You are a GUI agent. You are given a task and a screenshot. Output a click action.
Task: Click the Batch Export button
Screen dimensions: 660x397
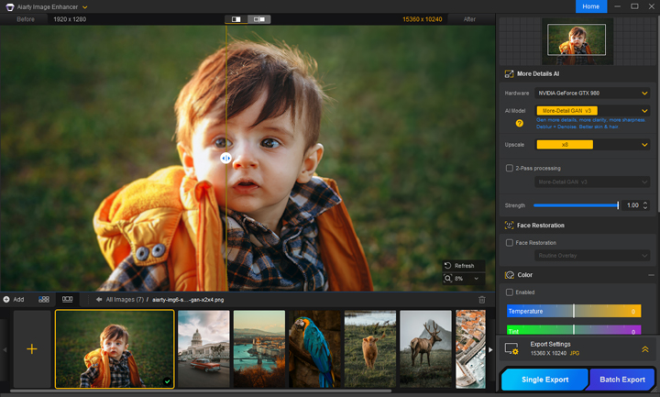[622, 380]
